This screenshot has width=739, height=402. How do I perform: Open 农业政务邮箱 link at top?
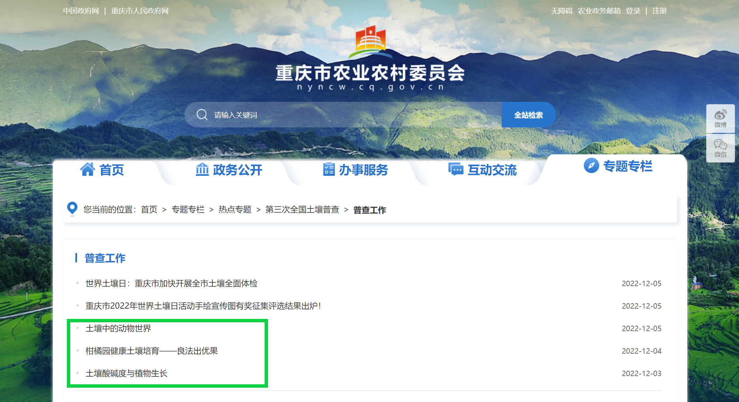coord(599,11)
